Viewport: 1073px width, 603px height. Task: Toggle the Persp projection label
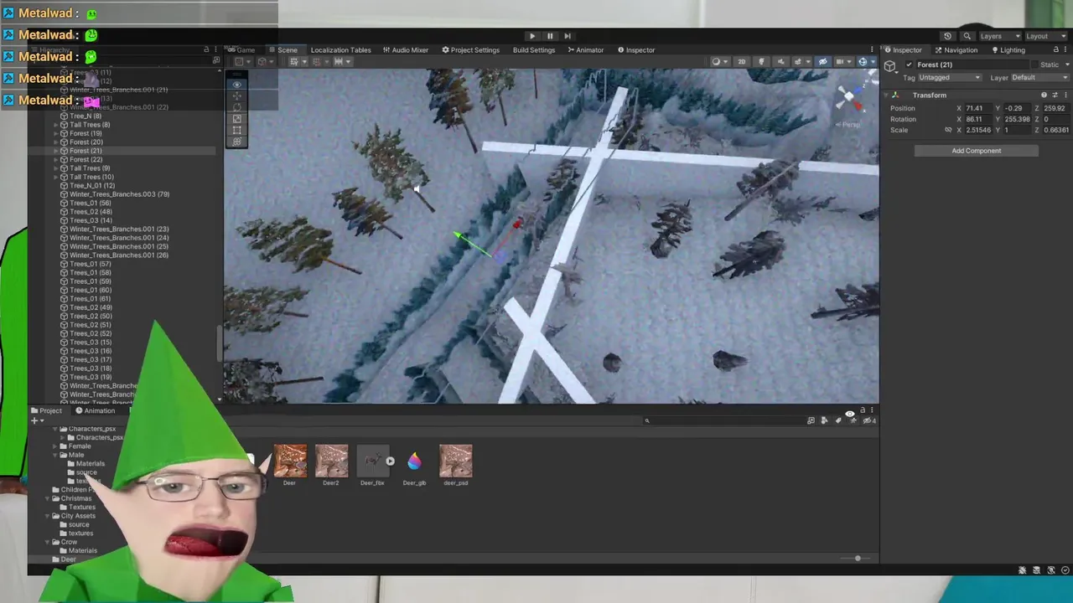pyautogui.click(x=848, y=125)
